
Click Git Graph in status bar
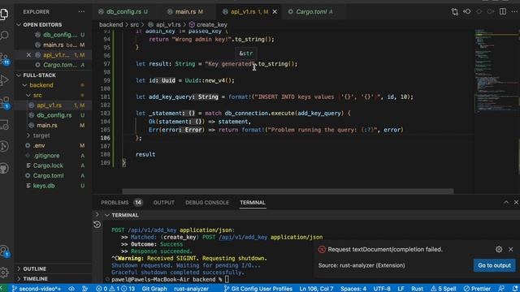(154, 289)
